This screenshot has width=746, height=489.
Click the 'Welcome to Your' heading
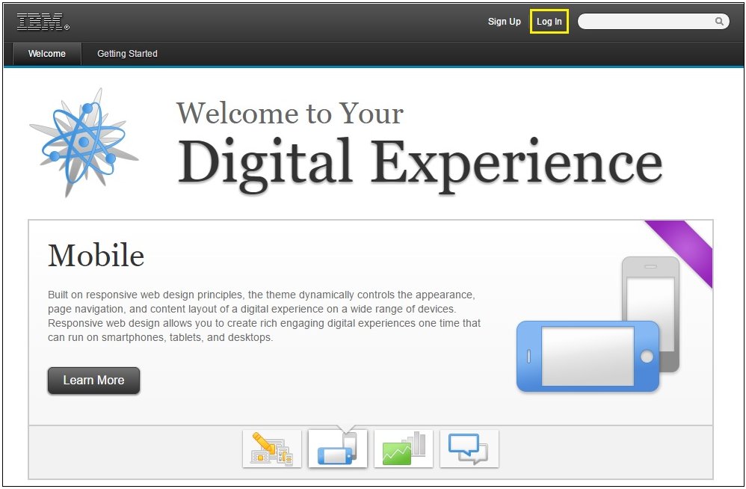click(290, 113)
